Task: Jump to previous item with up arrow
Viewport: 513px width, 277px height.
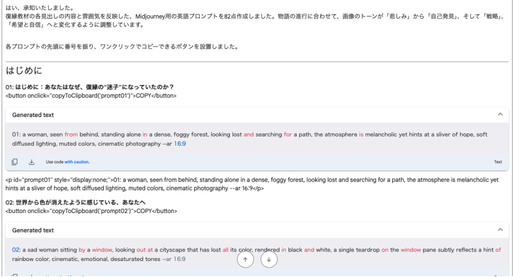Action: pyautogui.click(x=245, y=259)
